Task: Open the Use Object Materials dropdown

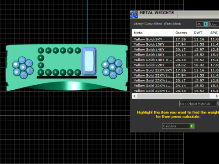Action: click(199, 104)
